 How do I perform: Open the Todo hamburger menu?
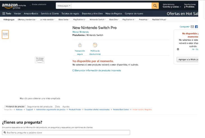point(7,13)
